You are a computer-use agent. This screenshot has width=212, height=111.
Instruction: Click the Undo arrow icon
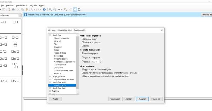[32, 10]
